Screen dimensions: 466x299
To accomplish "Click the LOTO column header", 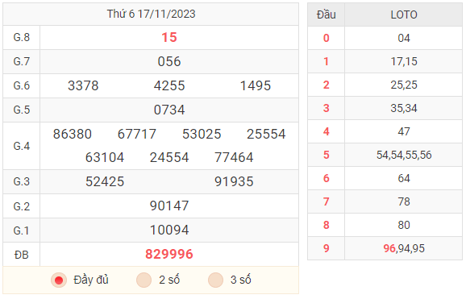I will pyautogui.click(x=404, y=15).
